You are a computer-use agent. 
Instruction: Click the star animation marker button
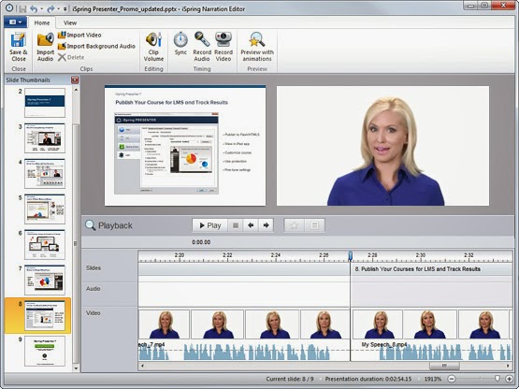pyautogui.click(x=294, y=225)
